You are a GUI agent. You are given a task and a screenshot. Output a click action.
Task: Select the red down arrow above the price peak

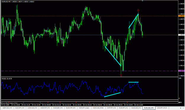pyautogui.click(x=138, y=10)
